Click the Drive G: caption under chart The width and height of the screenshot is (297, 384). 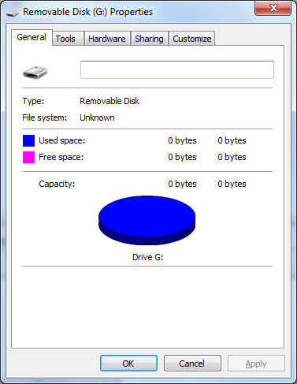[147, 257]
